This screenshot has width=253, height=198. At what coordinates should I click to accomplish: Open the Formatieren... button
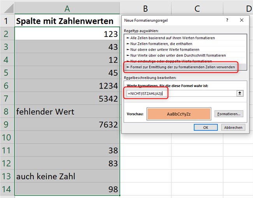(229, 114)
